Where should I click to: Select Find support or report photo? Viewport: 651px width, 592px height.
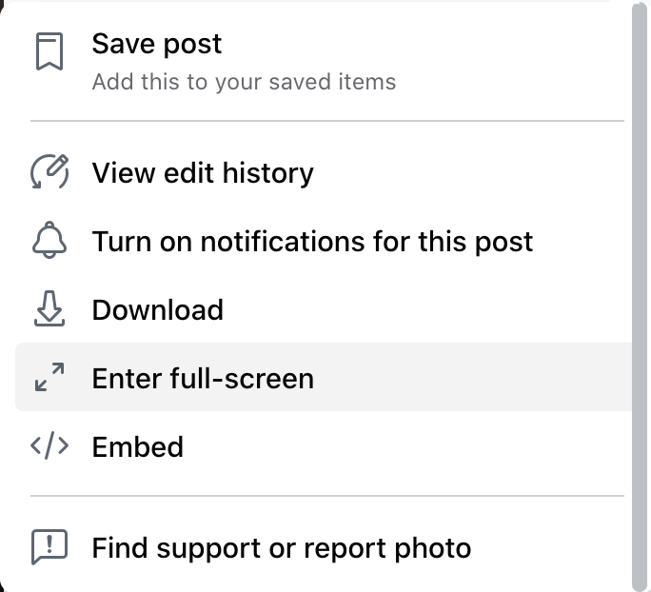324,547
